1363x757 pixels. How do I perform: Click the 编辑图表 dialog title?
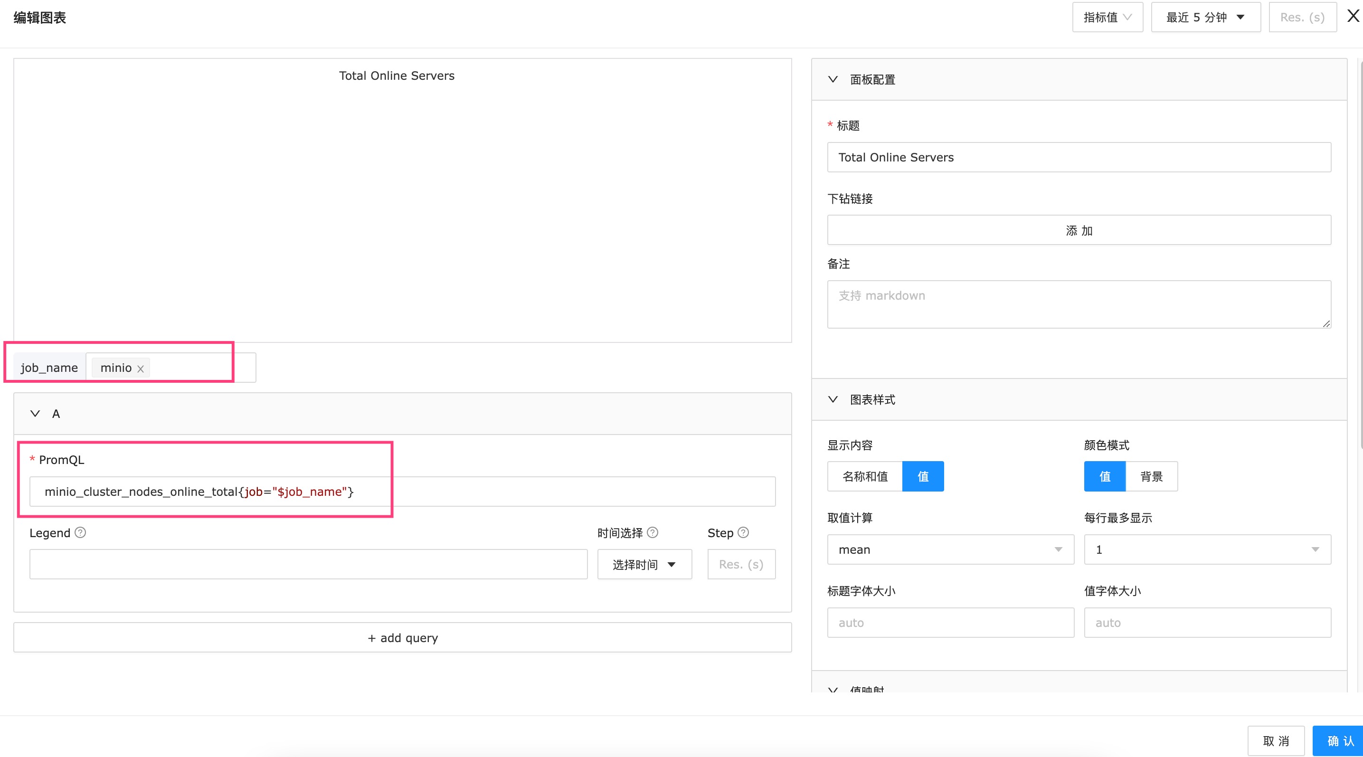[x=40, y=18]
